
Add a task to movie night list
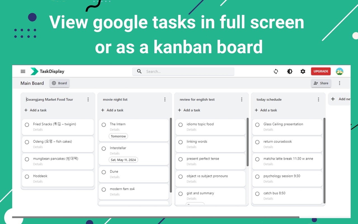pos(112,110)
